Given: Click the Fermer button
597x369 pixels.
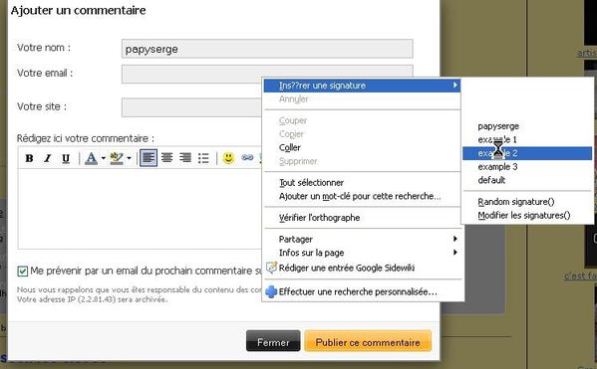Looking at the screenshot, I should pyautogui.click(x=273, y=341).
